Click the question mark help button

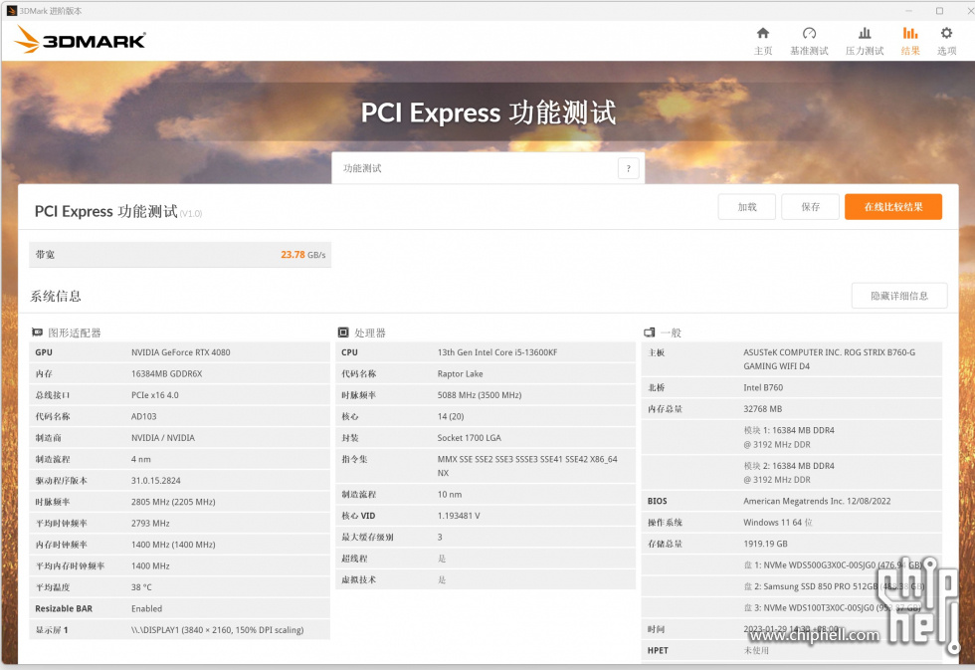629,168
